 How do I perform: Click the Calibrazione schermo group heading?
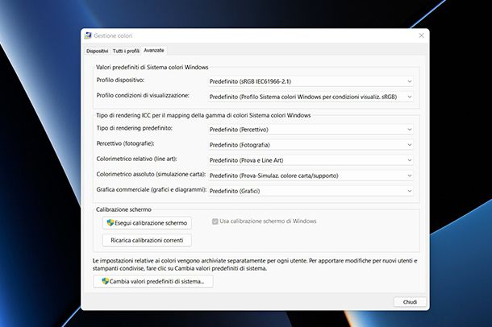tap(123, 209)
